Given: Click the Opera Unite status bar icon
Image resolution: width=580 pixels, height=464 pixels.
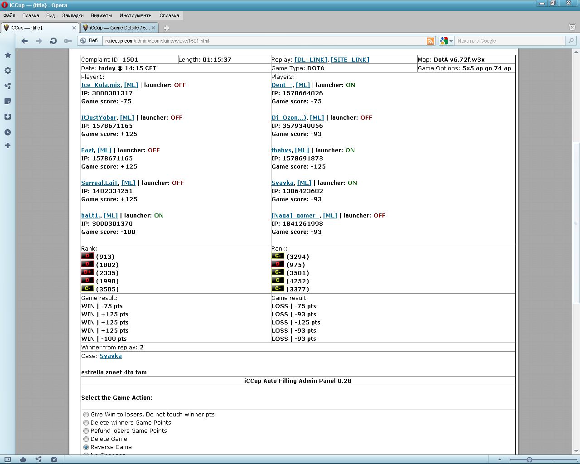Looking at the screenshot, I should click(x=39, y=459).
